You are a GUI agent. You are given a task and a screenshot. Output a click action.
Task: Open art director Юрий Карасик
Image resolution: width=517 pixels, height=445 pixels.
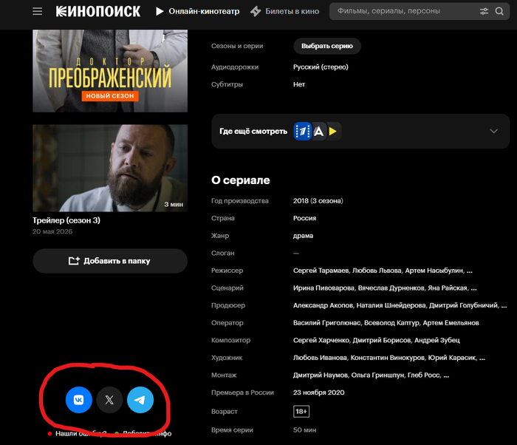pos(452,358)
